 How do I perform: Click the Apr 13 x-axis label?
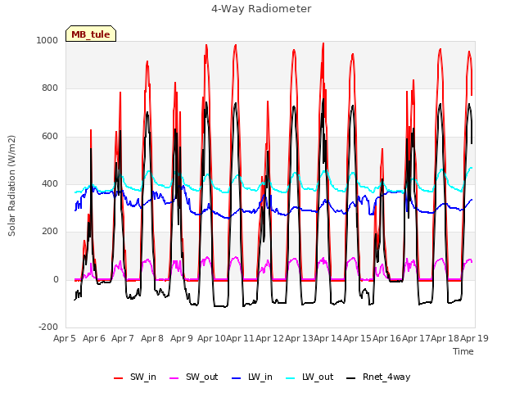[x=299, y=338]
